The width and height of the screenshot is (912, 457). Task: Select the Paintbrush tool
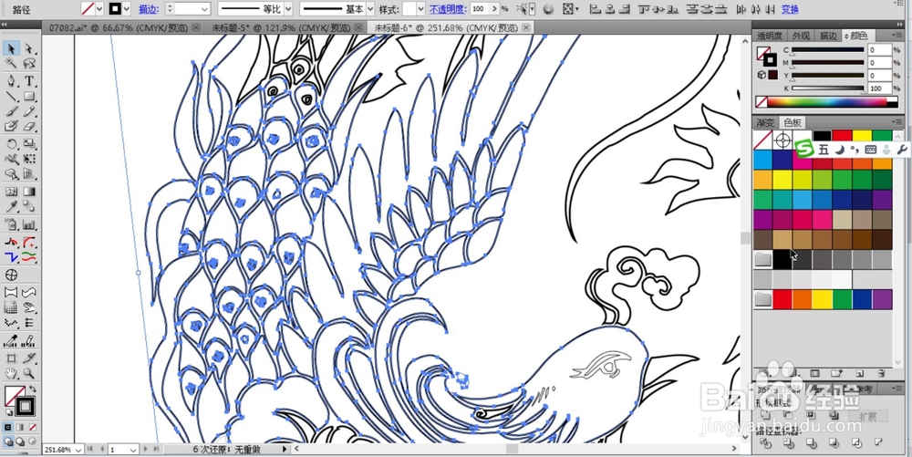pos(10,111)
